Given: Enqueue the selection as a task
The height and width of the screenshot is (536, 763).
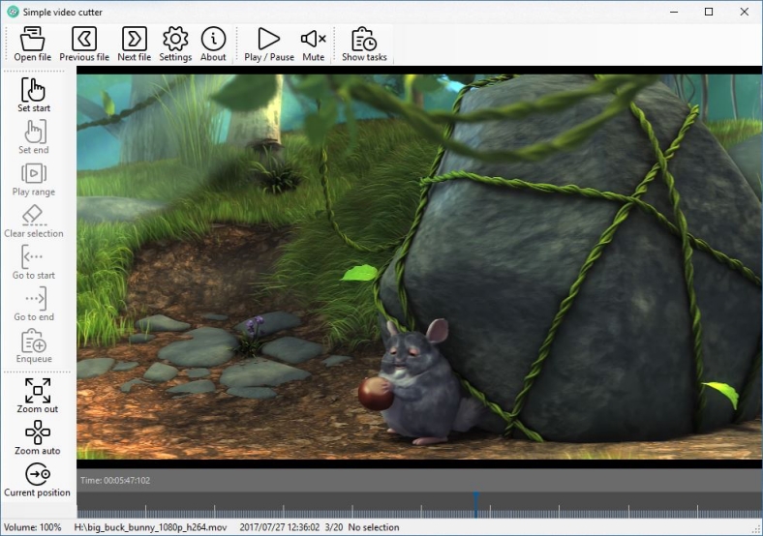Looking at the screenshot, I should (34, 341).
